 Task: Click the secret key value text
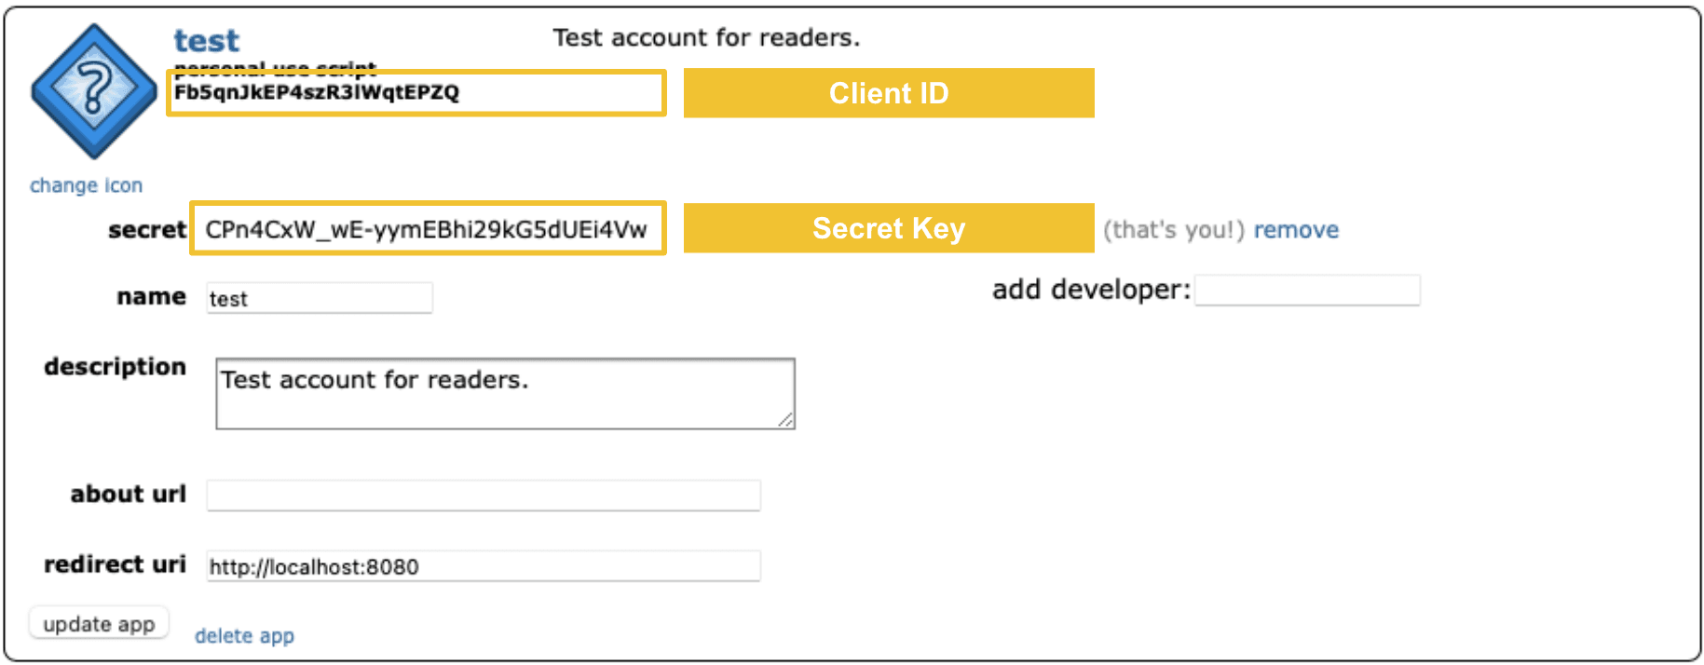426,230
